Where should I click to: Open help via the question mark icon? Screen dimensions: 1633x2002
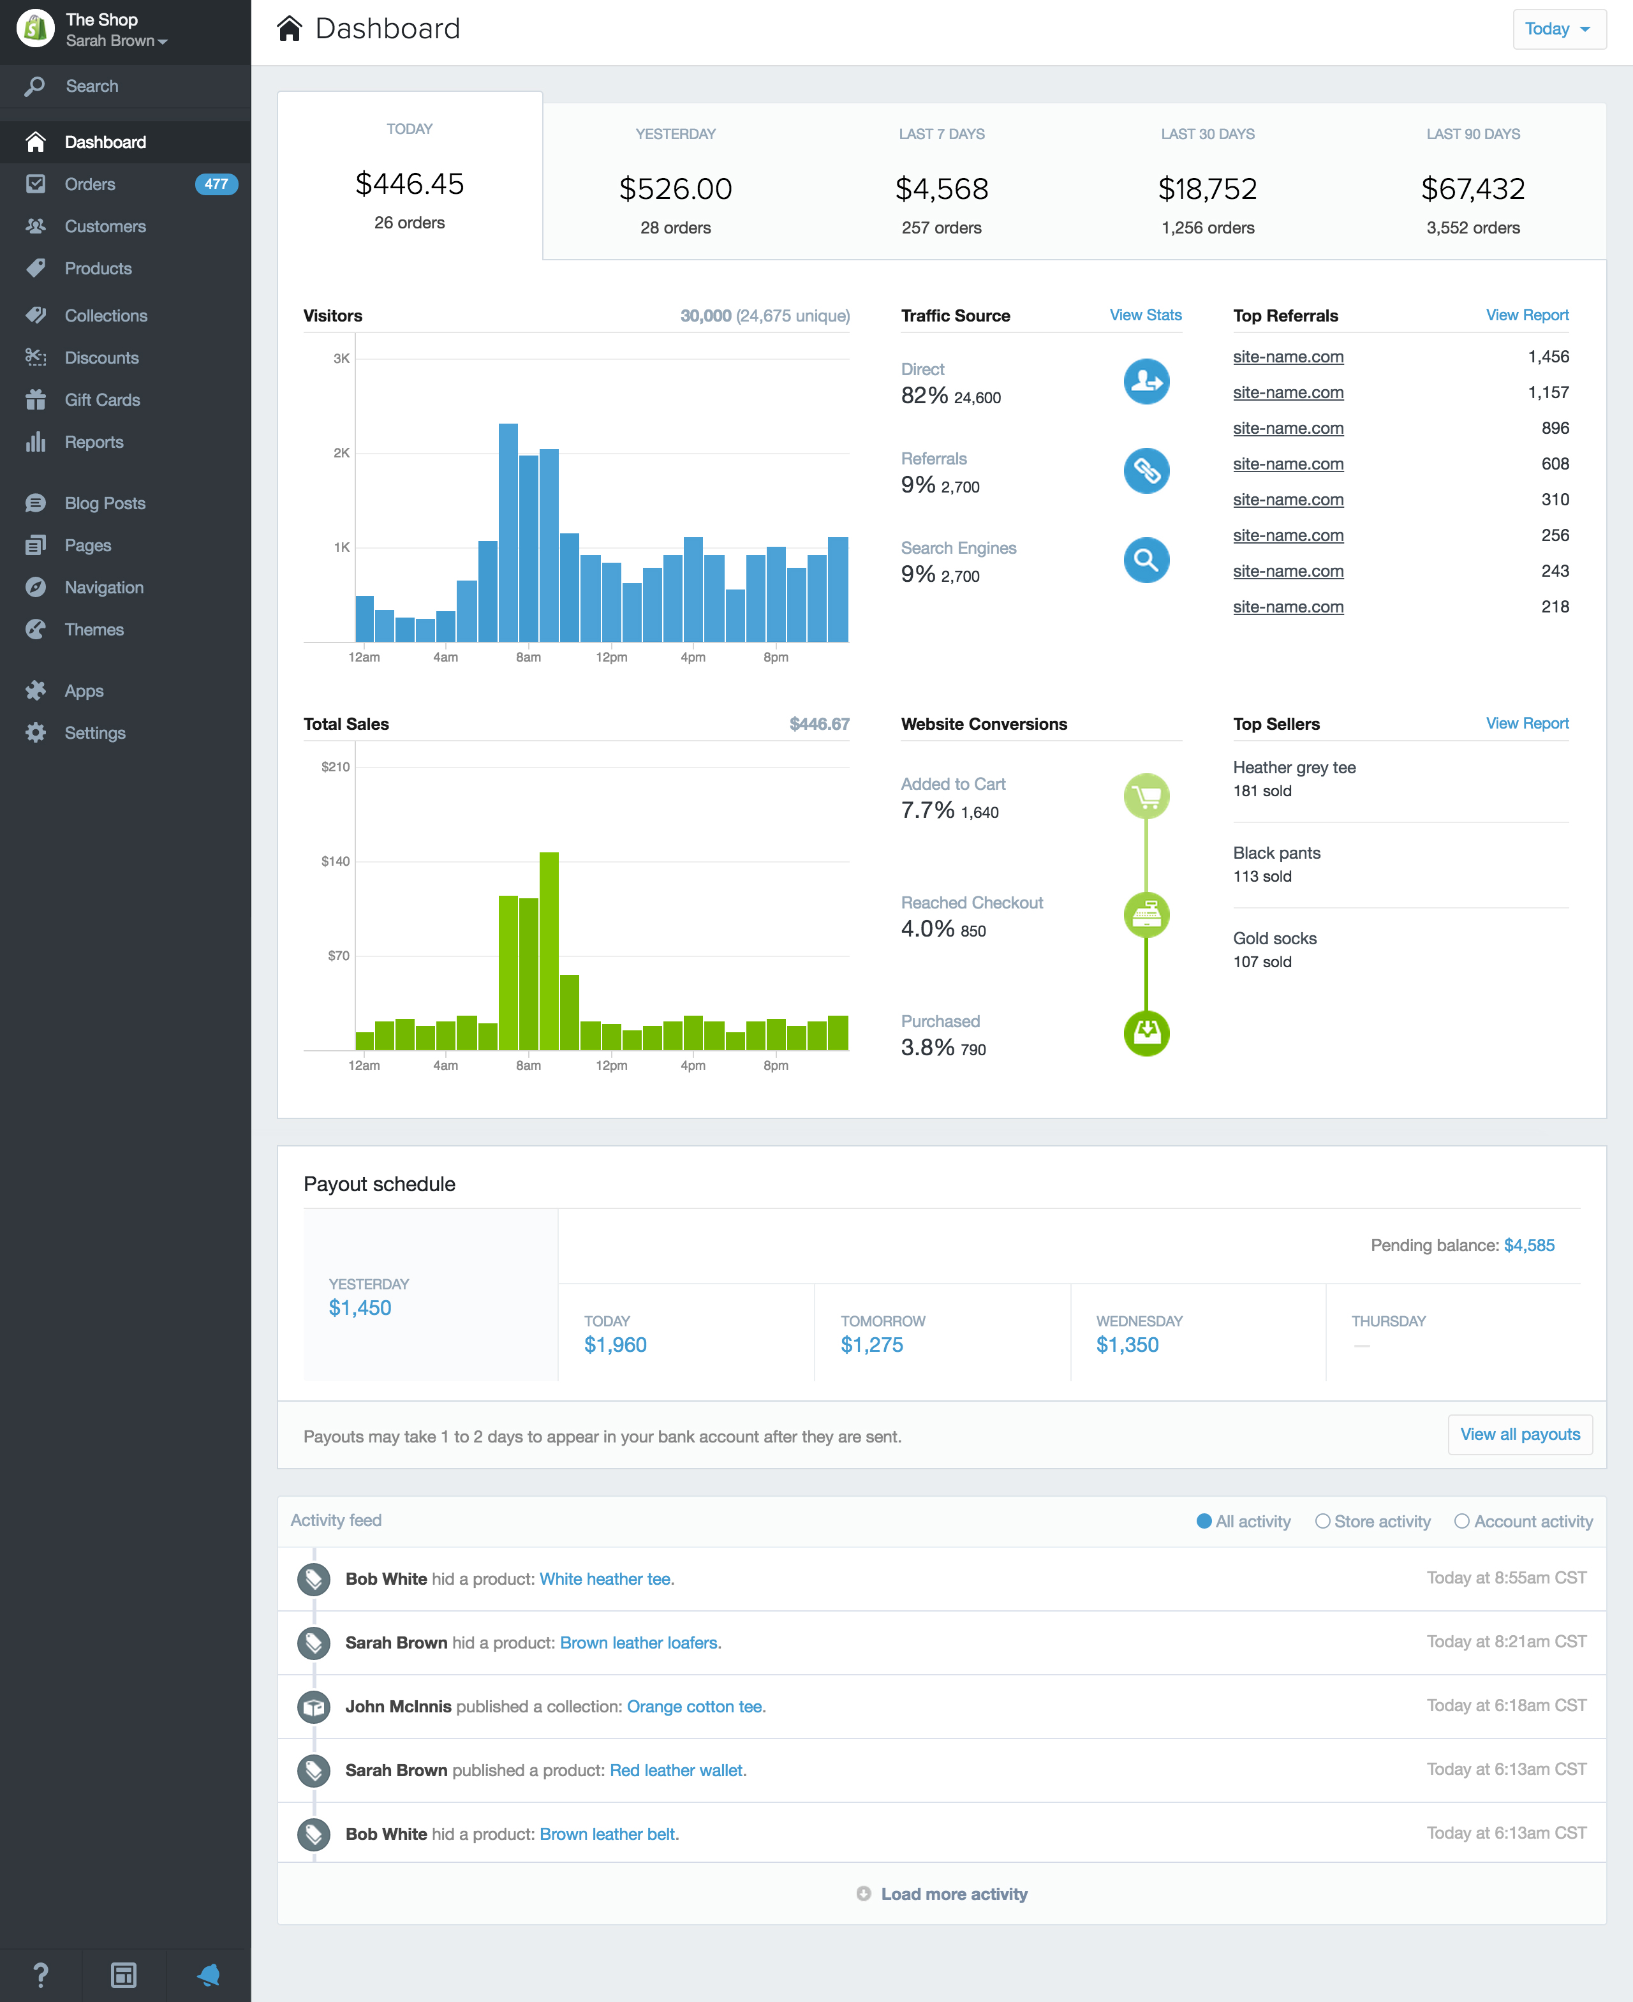[40, 1974]
